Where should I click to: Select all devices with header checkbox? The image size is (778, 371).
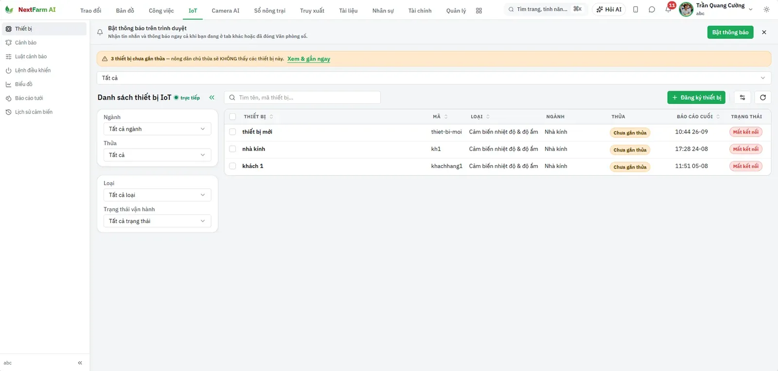point(232,117)
